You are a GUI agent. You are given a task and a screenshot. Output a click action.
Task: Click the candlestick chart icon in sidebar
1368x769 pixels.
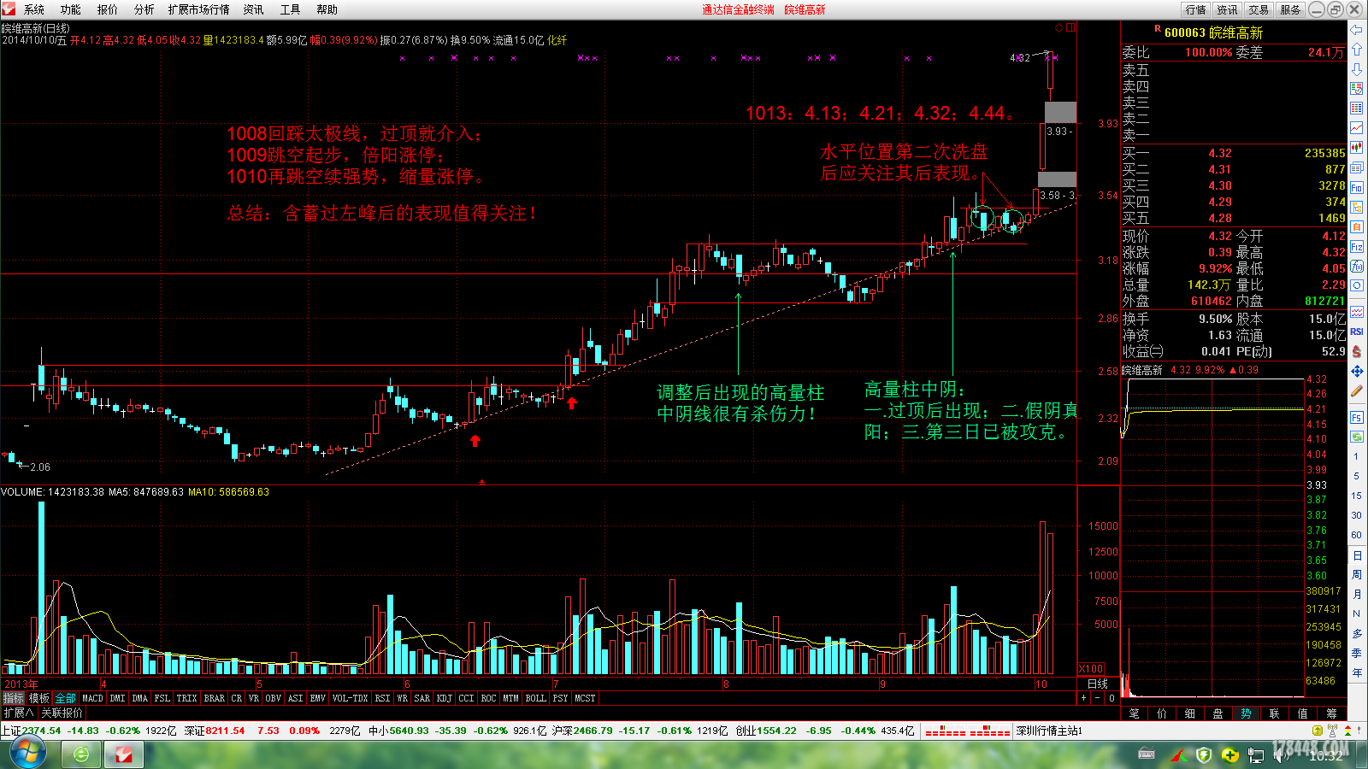pyautogui.click(x=1357, y=148)
